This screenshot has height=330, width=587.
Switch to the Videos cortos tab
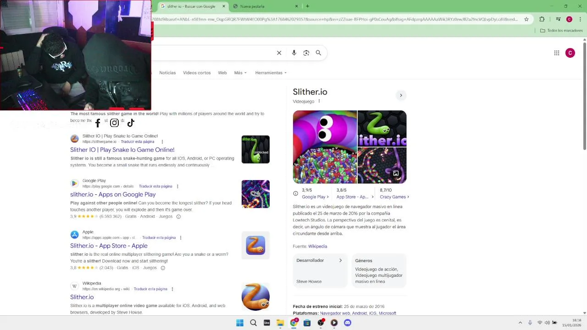[x=197, y=72]
